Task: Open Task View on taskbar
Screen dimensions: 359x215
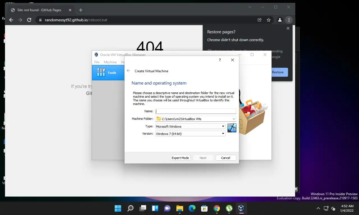Action: pyautogui.click(x=143, y=208)
